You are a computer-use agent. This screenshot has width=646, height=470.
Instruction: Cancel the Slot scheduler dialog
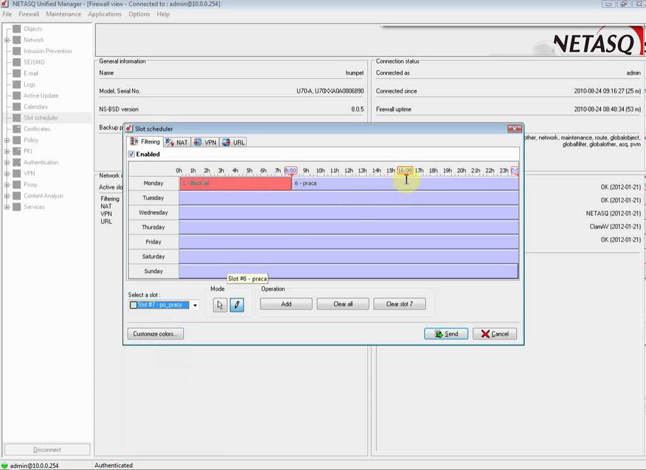click(x=495, y=334)
